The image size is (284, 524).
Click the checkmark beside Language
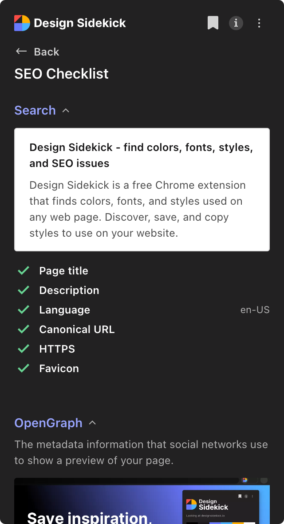[x=24, y=310]
